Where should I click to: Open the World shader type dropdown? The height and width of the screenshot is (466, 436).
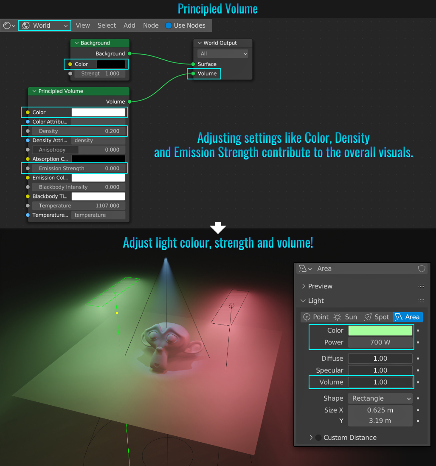click(x=45, y=25)
